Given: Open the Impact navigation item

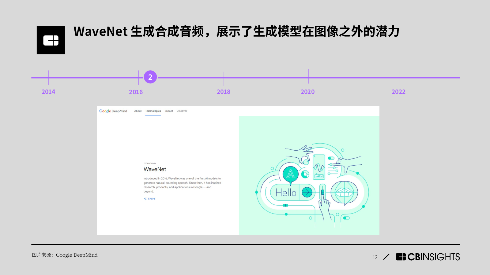Looking at the screenshot, I should point(169,111).
